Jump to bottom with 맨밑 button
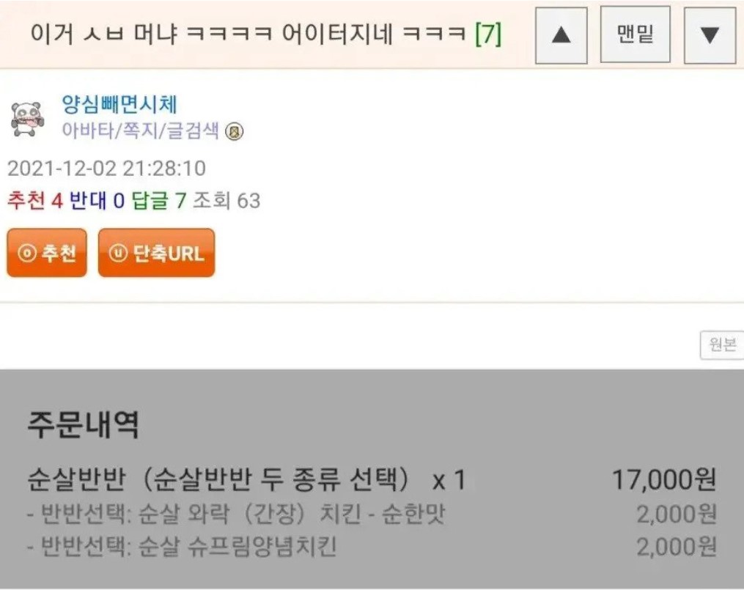 635,35
